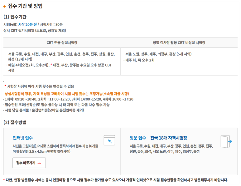Click the 시험 당일 준비물 line

click(x=44, y=110)
